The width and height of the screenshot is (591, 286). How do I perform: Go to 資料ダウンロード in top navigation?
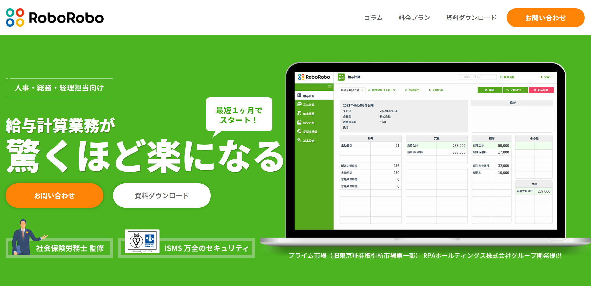tap(471, 18)
